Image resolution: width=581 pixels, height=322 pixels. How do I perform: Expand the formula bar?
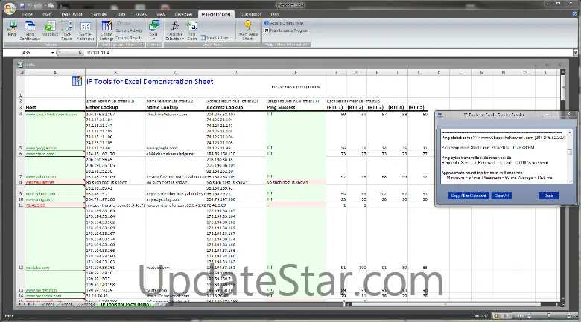pos(575,53)
